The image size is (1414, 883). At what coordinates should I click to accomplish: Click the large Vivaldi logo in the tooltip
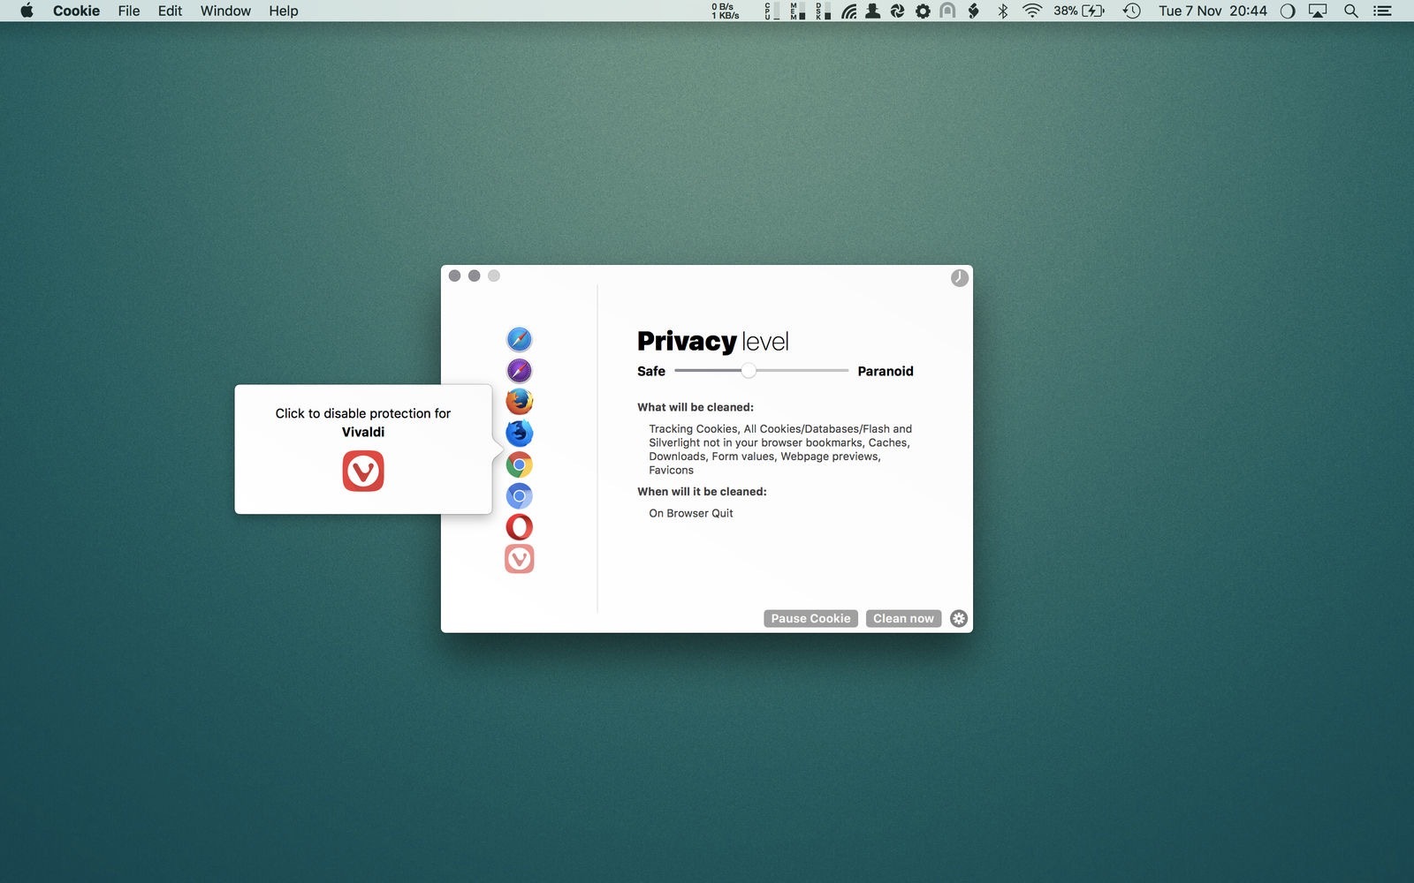[x=363, y=471]
